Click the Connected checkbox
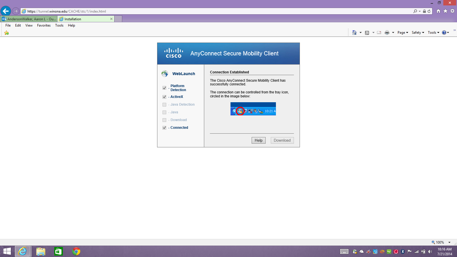 [164, 128]
